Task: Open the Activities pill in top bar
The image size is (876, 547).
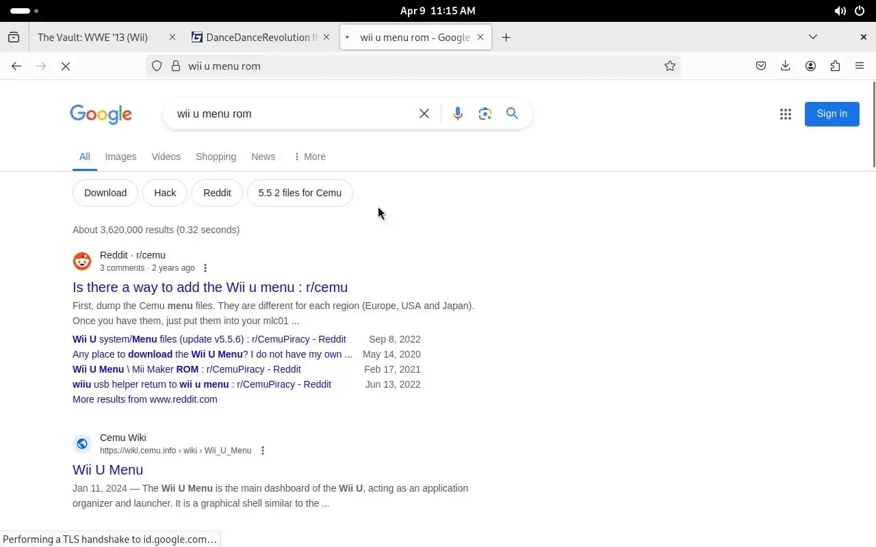Action: click(x=25, y=11)
